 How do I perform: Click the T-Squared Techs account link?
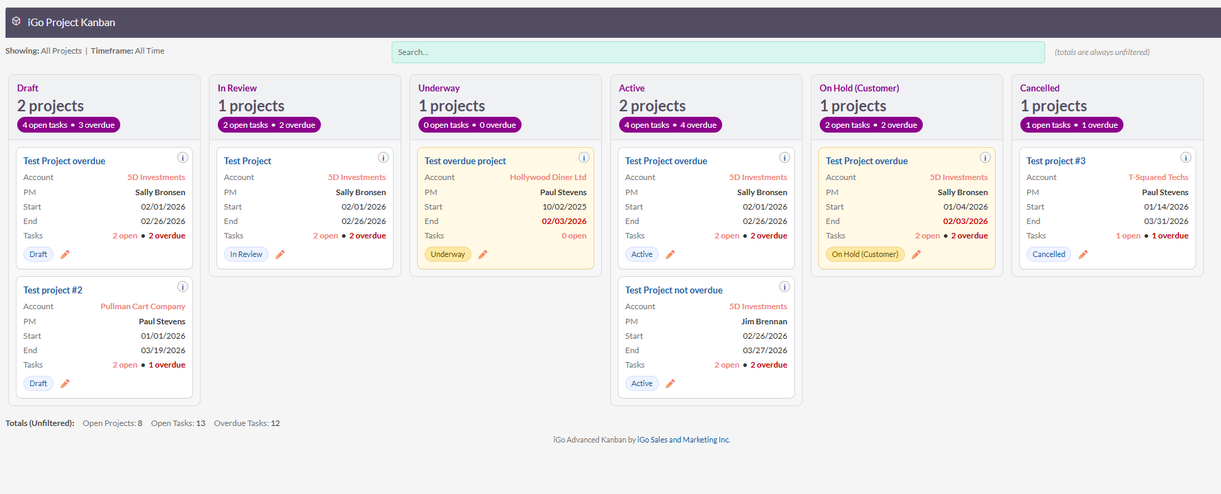1158,177
